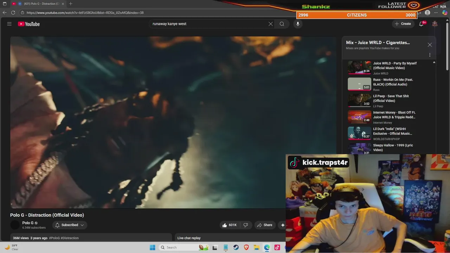The image size is (450, 253).
Task: Clear the search box text
Action: pos(271,24)
